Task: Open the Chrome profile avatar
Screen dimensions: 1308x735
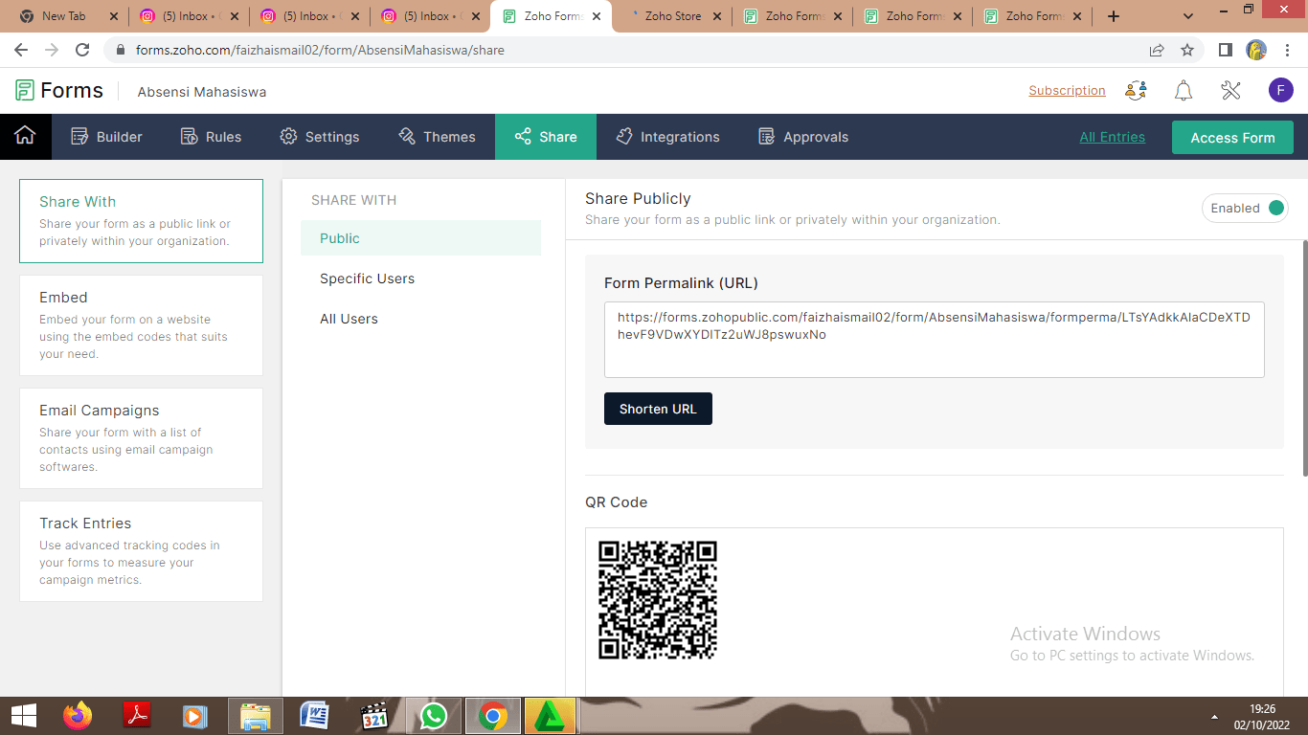Action: click(1256, 50)
